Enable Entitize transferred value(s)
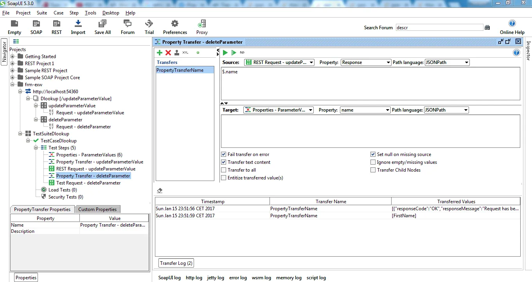The image size is (532, 282). (x=224, y=178)
